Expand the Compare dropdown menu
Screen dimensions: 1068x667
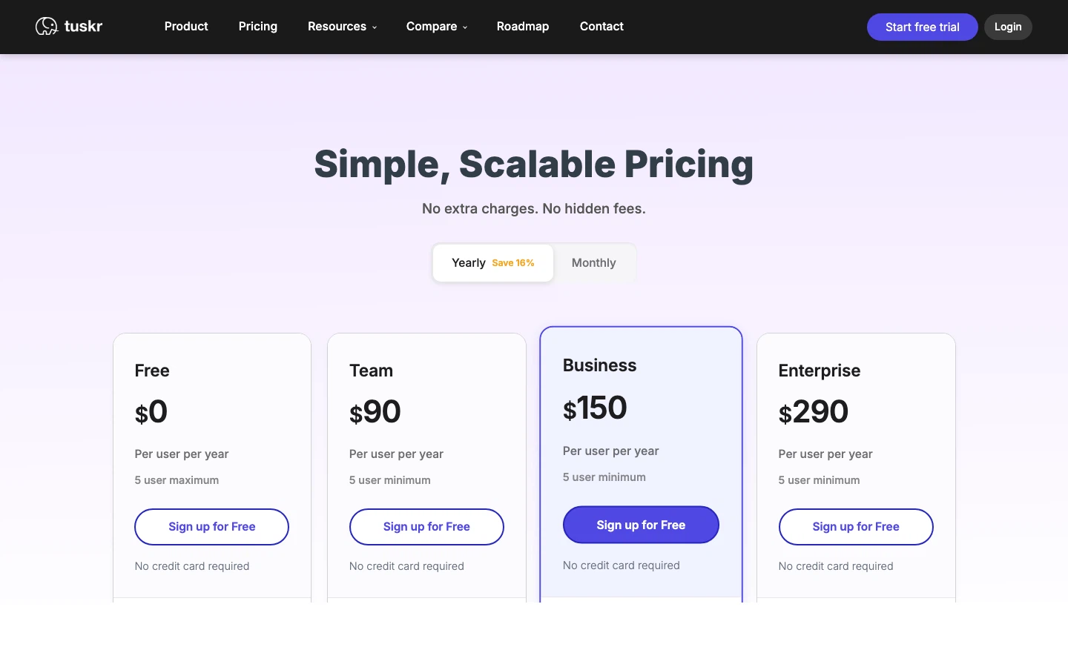click(x=436, y=27)
